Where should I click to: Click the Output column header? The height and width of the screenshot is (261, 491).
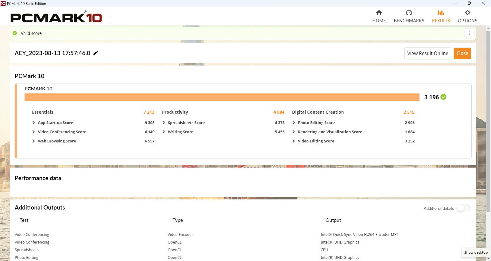click(333, 220)
